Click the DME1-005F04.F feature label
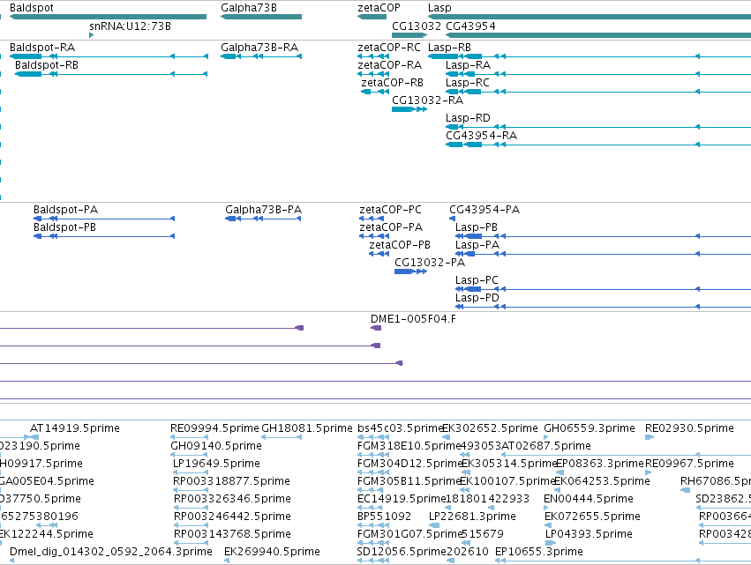Viewport: 751px width, 565px height. [413, 319]
